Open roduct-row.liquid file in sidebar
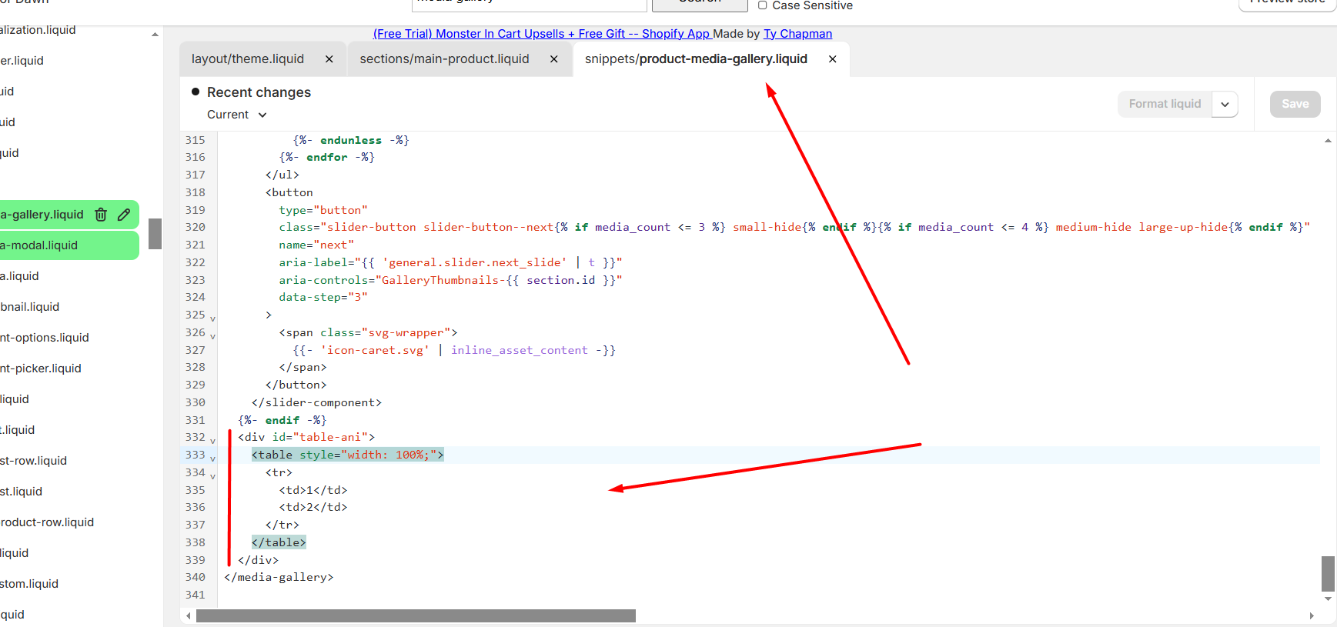1337x627 pixels. [47, 522]
